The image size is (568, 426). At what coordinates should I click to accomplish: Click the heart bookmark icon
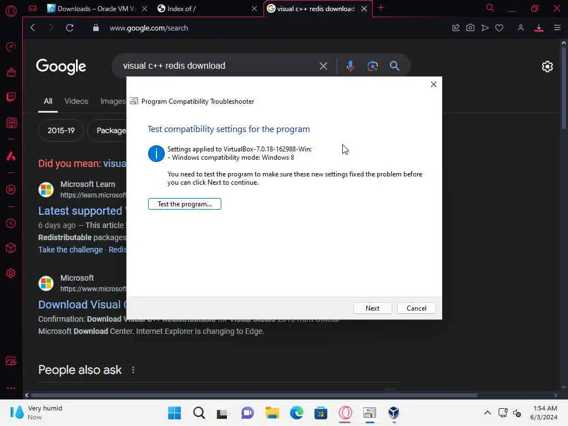[499, 28]
